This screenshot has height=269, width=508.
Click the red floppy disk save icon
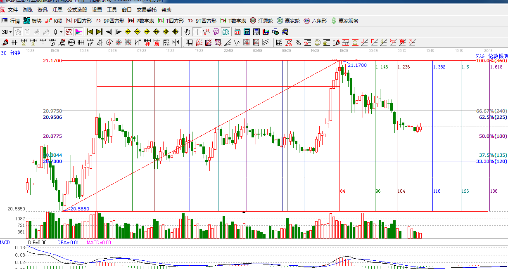click(266, 32)
